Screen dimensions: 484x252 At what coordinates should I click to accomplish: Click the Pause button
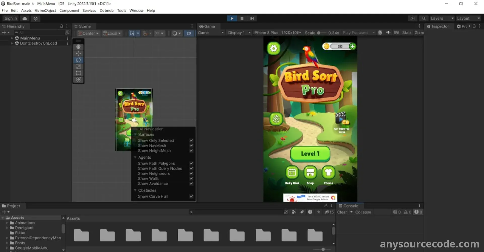coord(242,18)
